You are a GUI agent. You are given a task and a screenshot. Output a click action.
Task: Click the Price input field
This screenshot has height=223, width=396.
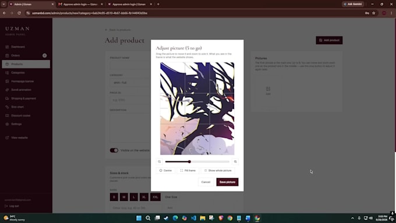coord(130,100)
